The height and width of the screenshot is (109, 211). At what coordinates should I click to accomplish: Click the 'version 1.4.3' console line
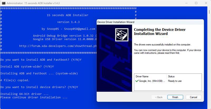point(68,22)
